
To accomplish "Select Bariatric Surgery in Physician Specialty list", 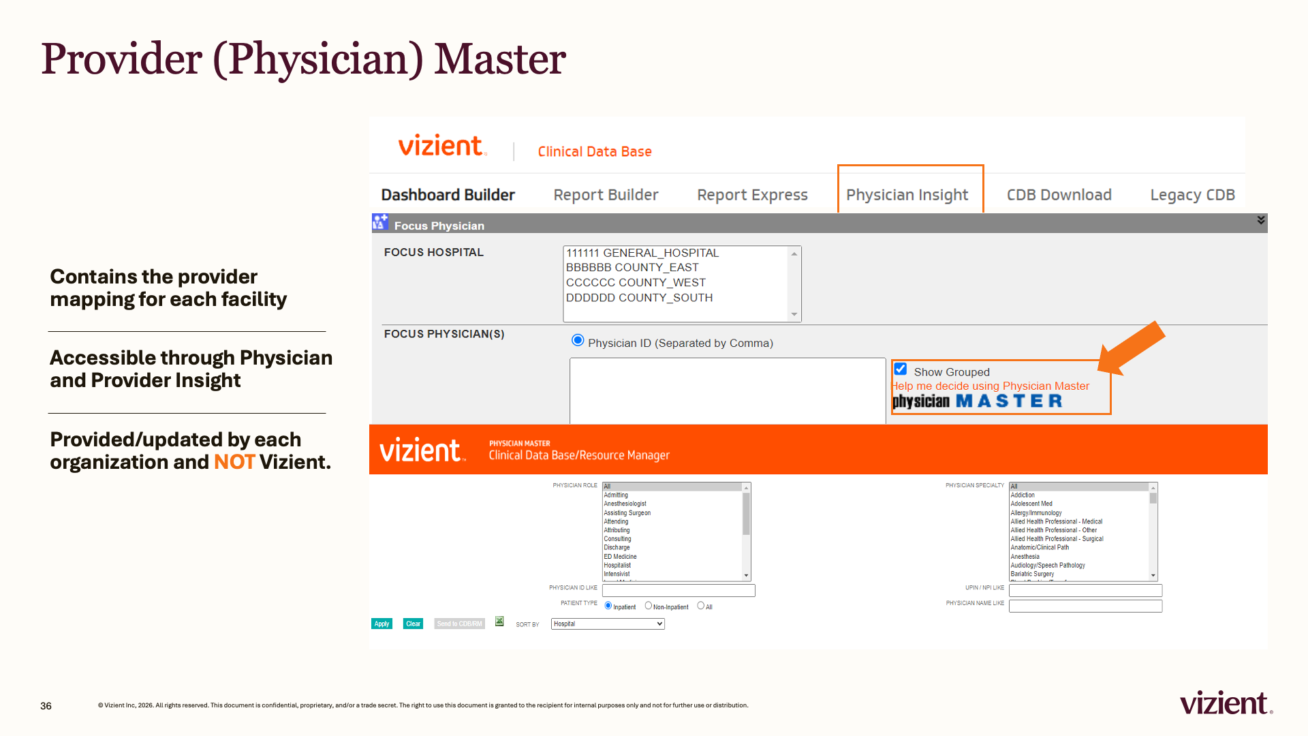I will pos(1032,574).
